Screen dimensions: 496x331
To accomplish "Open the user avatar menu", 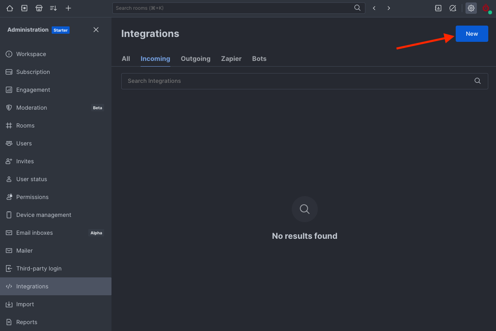I will [486, 8].
